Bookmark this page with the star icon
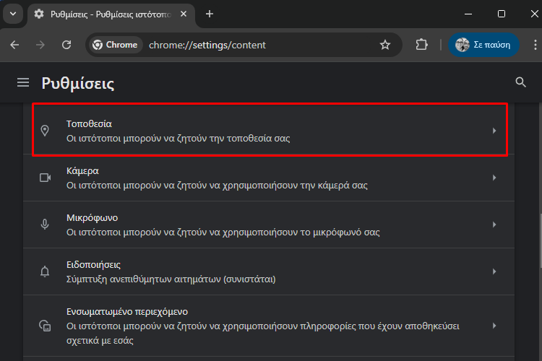Viewport: 542px width, 361px height. (x=385, y=45)
